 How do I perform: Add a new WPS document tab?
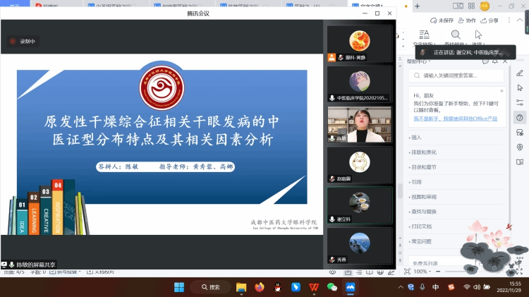point(417,6)
